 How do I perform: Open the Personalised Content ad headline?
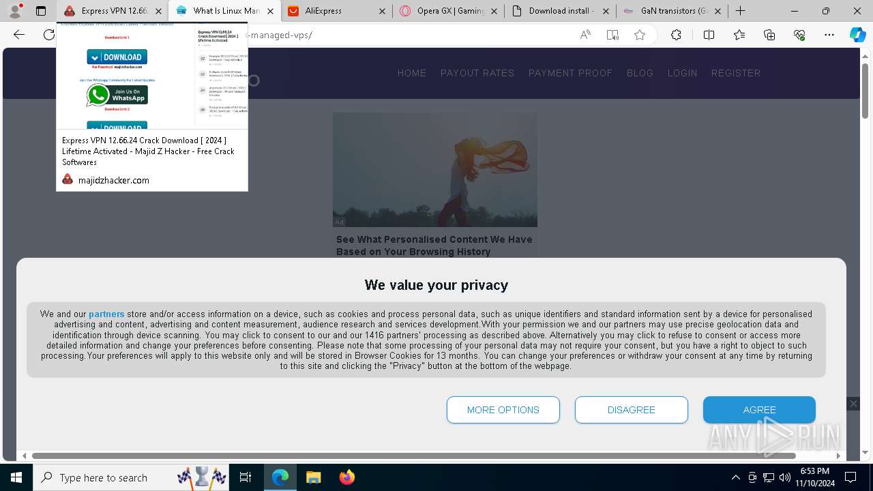point(434,245)
